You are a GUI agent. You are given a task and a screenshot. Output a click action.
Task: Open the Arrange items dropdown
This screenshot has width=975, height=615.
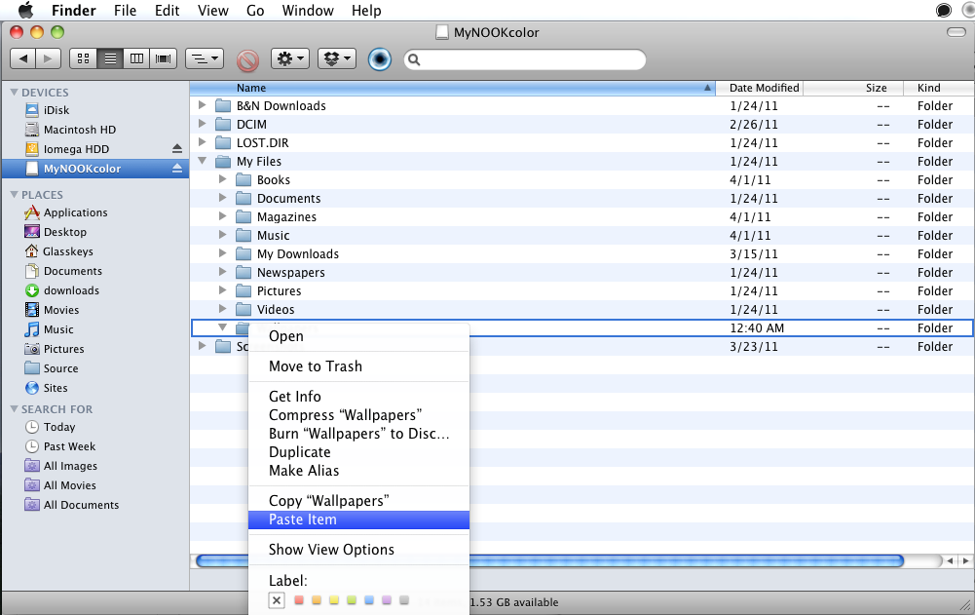pos(204,58)
